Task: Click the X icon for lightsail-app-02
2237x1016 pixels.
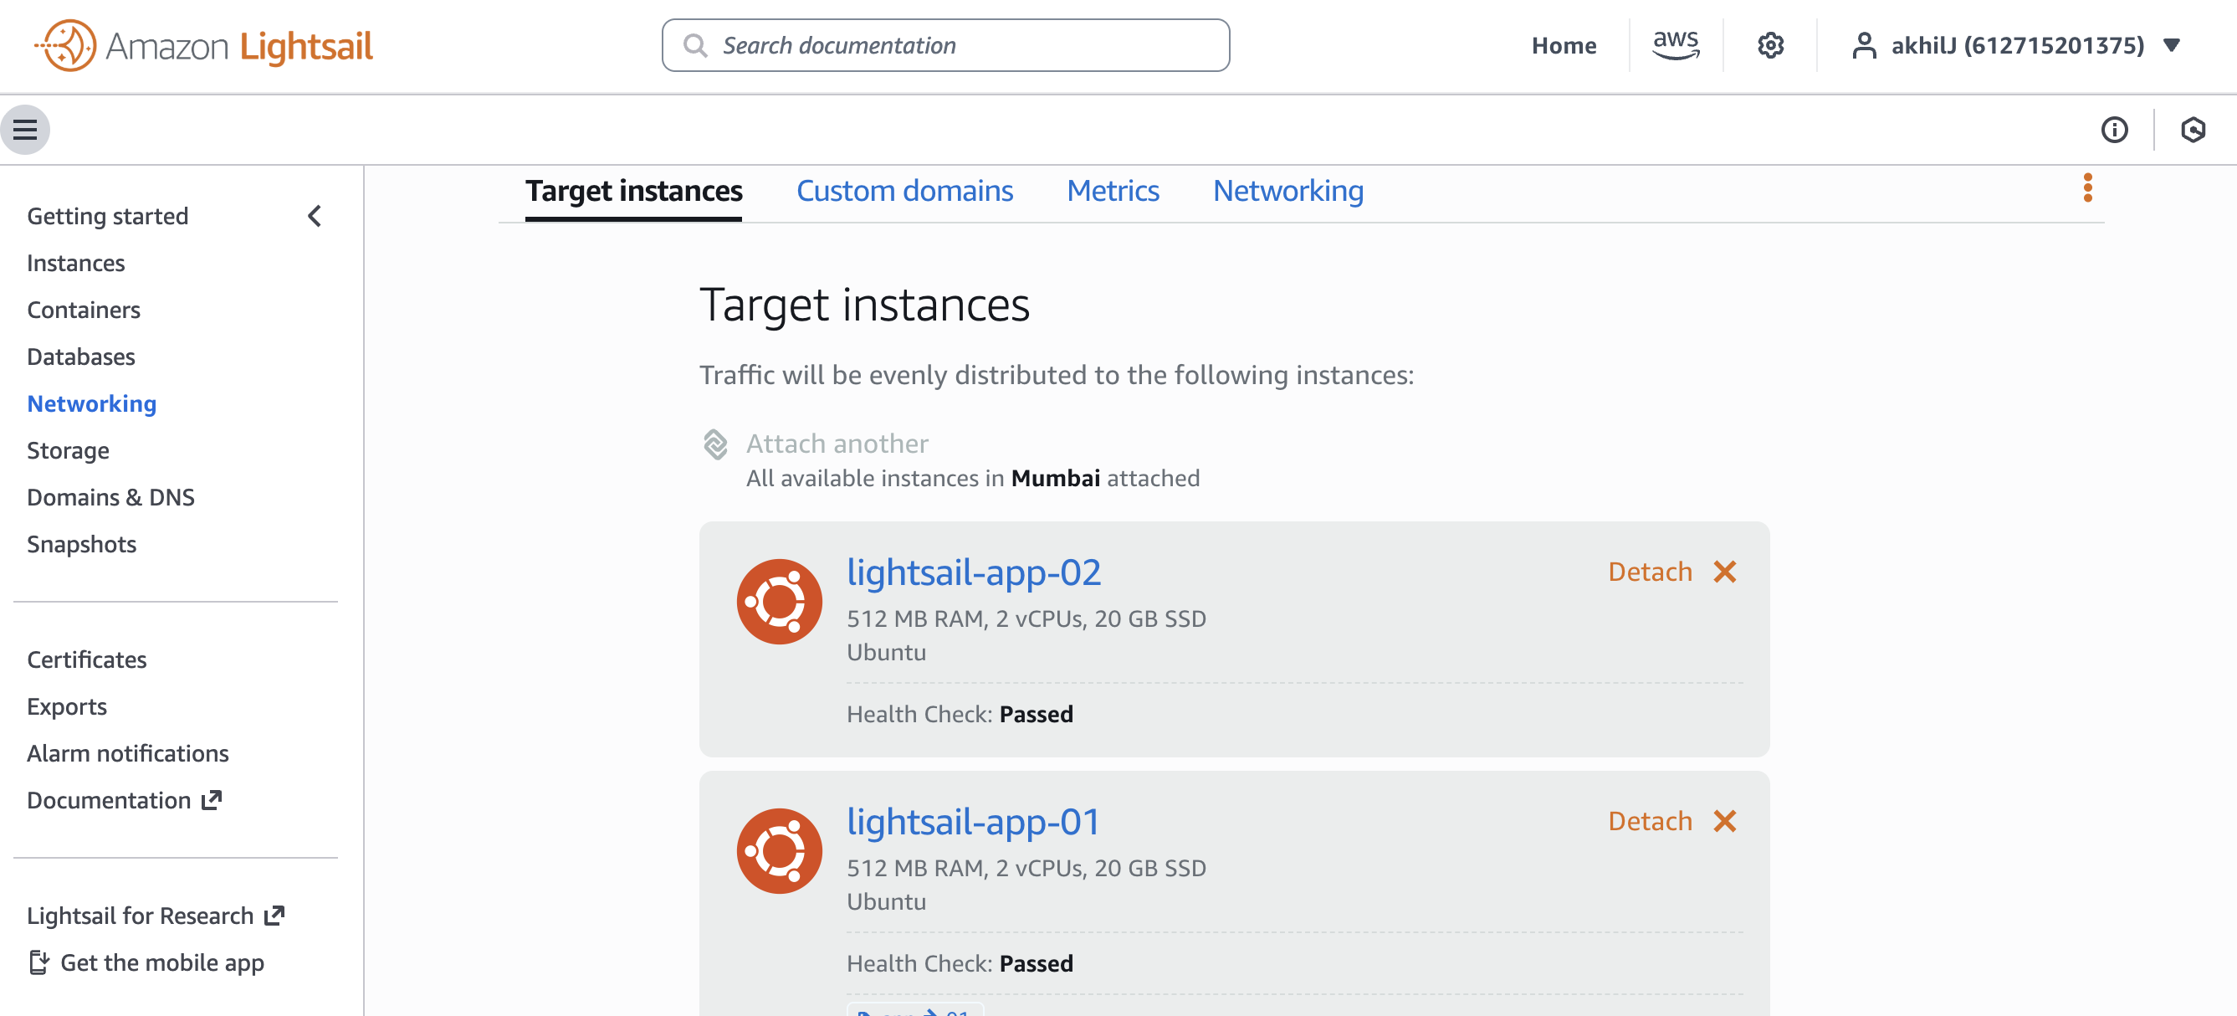Action: pos(1725,572)
